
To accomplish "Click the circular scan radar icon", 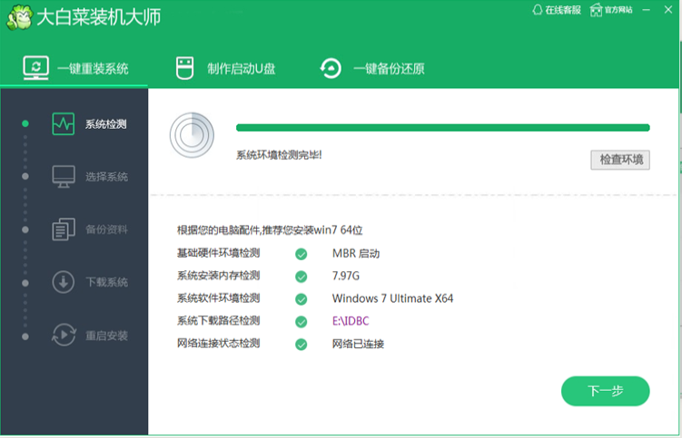I will click(x=192, y=135).
